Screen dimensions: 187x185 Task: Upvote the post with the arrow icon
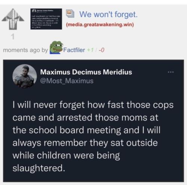(x=13, y=19)
